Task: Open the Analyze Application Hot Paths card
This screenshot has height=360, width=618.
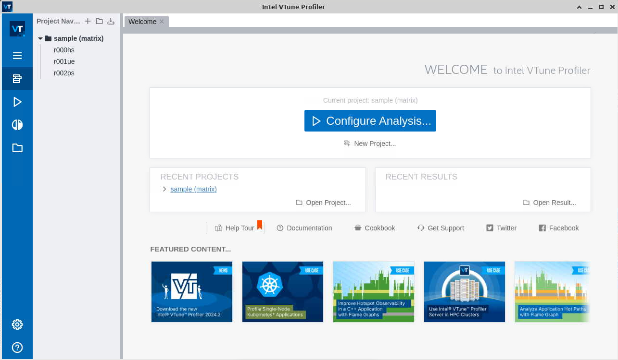Action: click(552, 292)
